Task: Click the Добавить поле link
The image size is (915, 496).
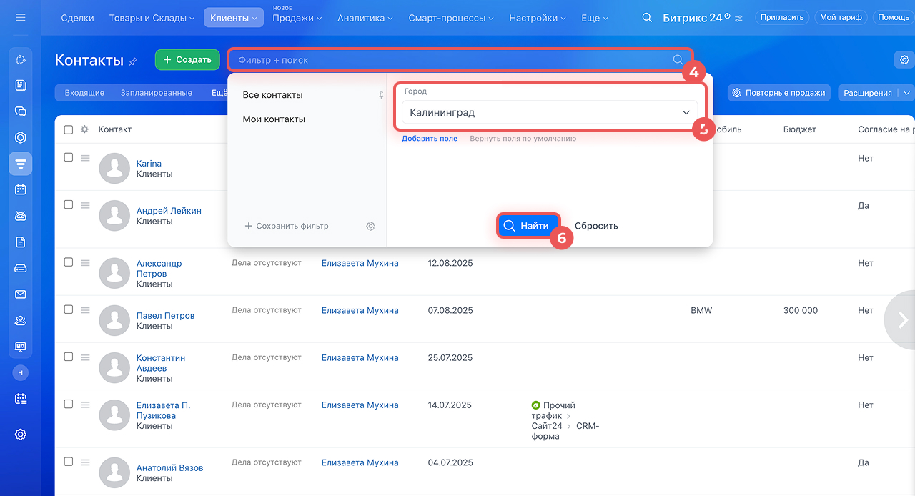Action: pos(429,139)
